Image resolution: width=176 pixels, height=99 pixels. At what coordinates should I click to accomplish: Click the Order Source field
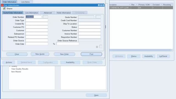point(37,40)
